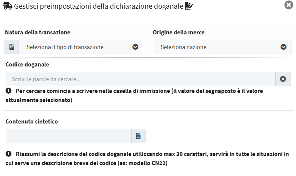Image resolution: width=296 pixels, height=176 pixels.
Task: Click file icon beside Contenuto sintetico field
Action: pyautogui.click(x=138, y=136)
